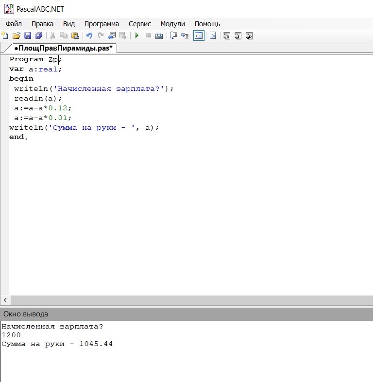The image size is (373, 382).
Task: Select the ПлощПравПирамиды.pas tab
Action: tap(63, 48)
